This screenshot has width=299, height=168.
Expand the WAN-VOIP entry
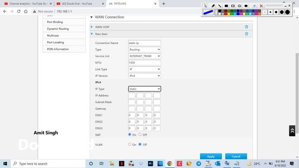pyautogui.click(x=92, y=27)
